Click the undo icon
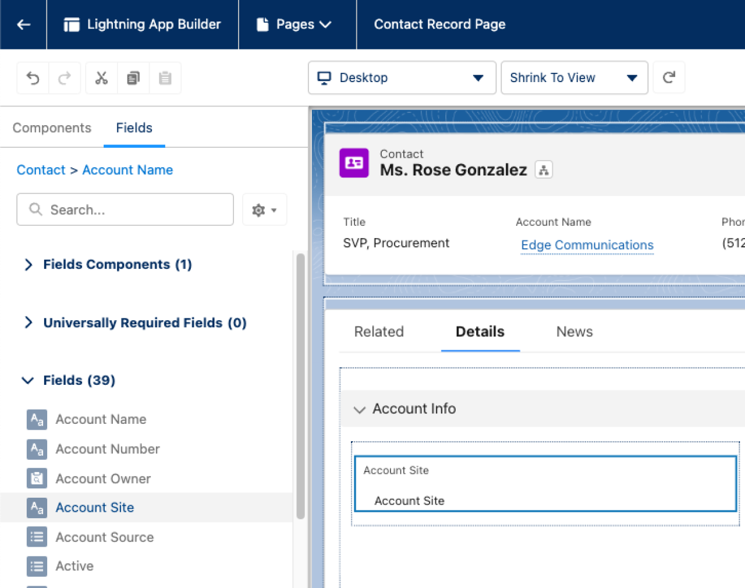 [x=33, y=78]
